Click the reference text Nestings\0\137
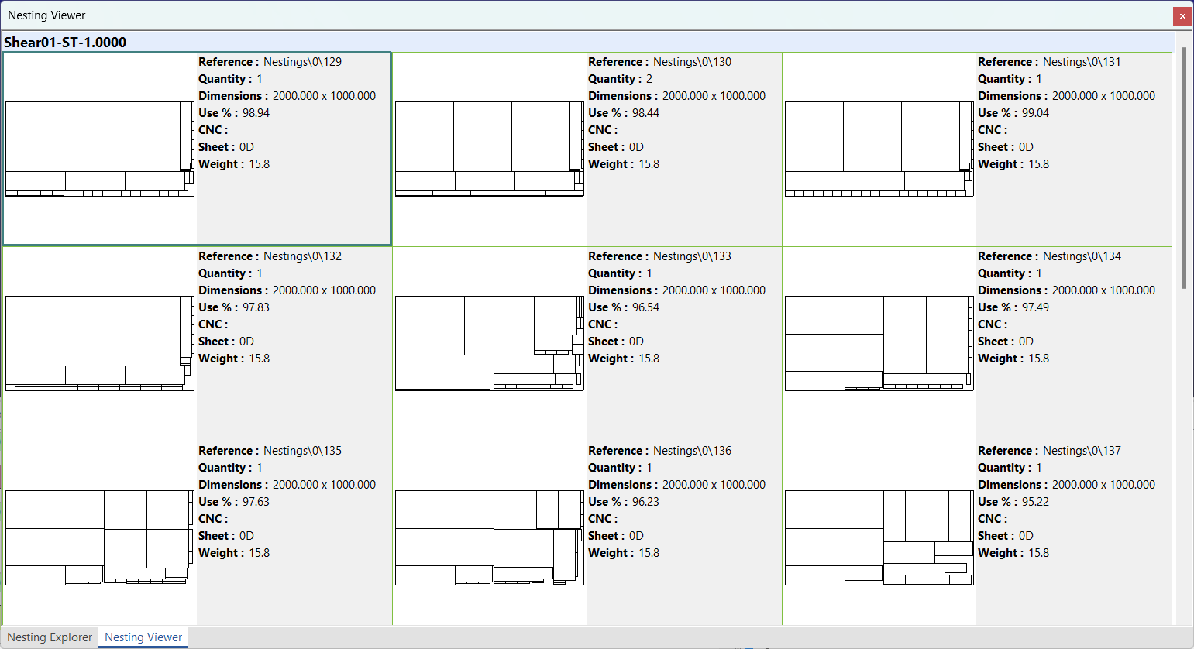Image resolution: width=1194 pixels, height=649 pixels. [x=1082, y=451]
